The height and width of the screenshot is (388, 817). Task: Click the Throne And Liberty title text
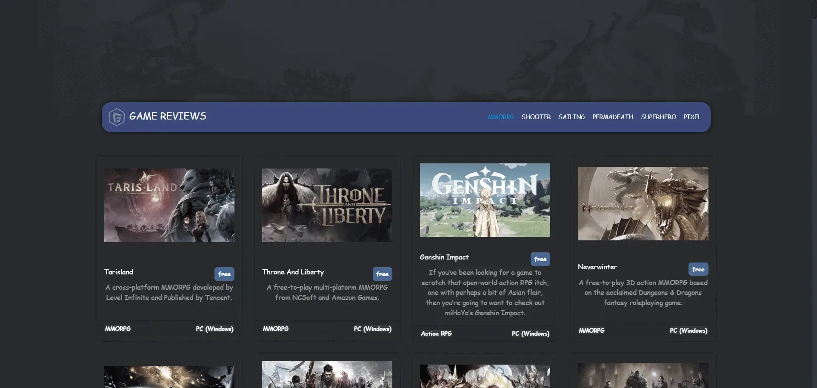[x=293, y=272]
